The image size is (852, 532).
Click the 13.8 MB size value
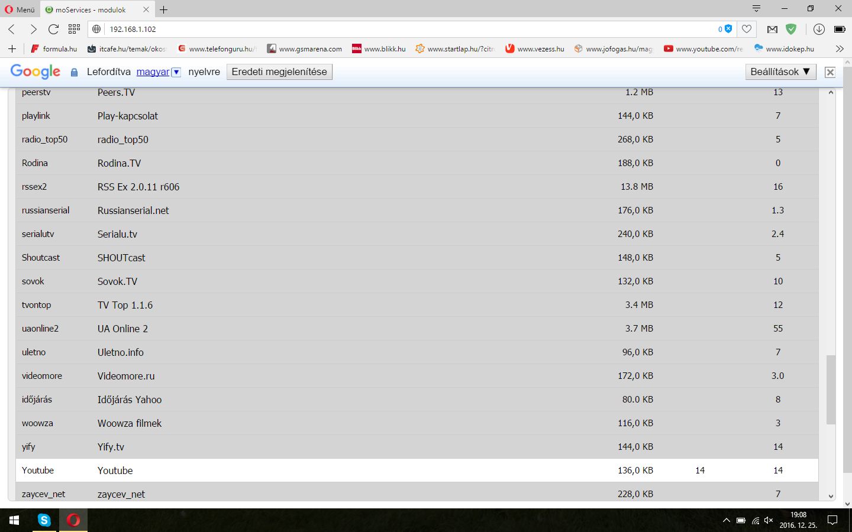[637, 187]
